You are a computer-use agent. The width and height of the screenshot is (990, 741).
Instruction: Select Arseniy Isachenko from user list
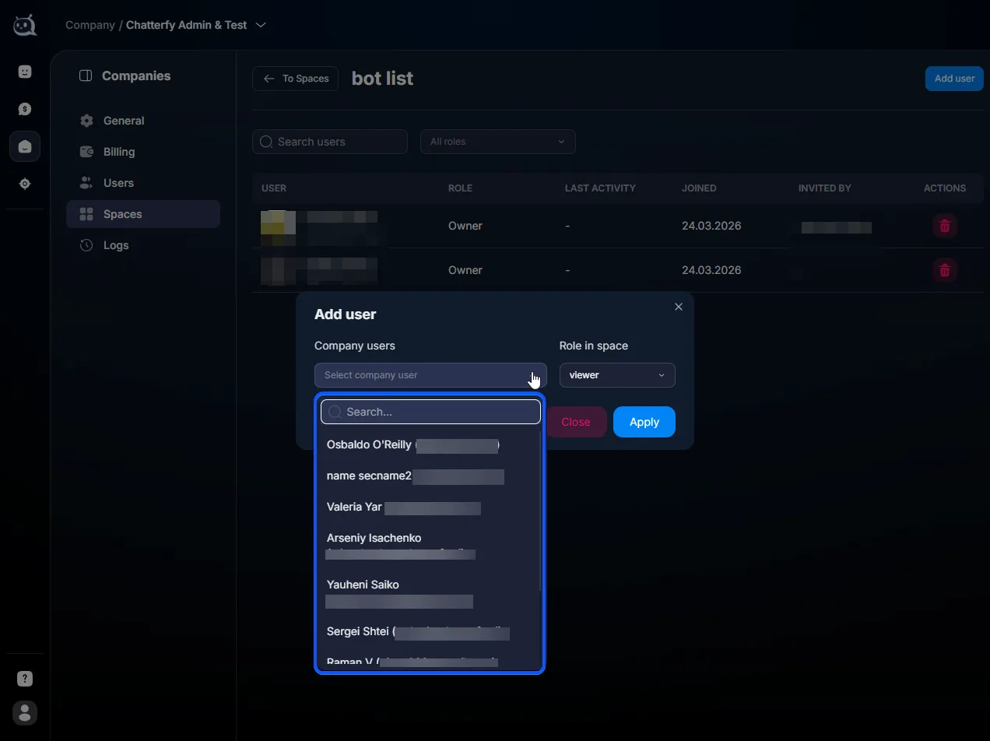pyautogui.click(x=430, y=546)
